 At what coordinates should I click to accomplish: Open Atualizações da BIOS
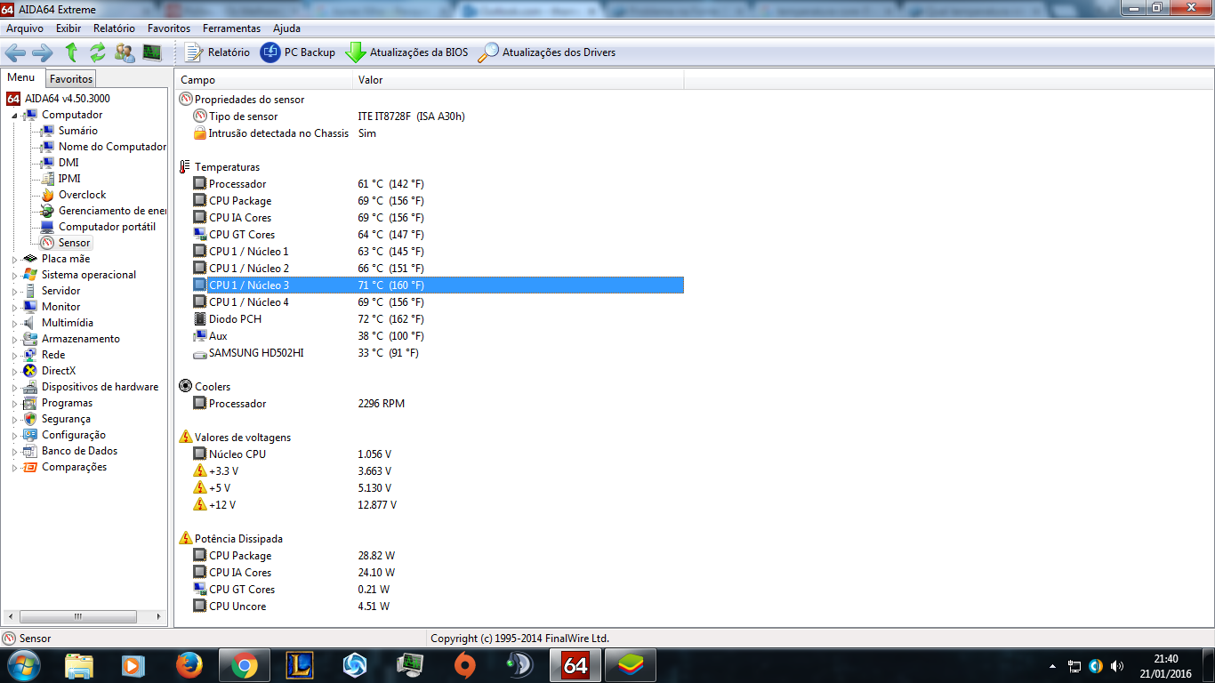pos(406,52)
